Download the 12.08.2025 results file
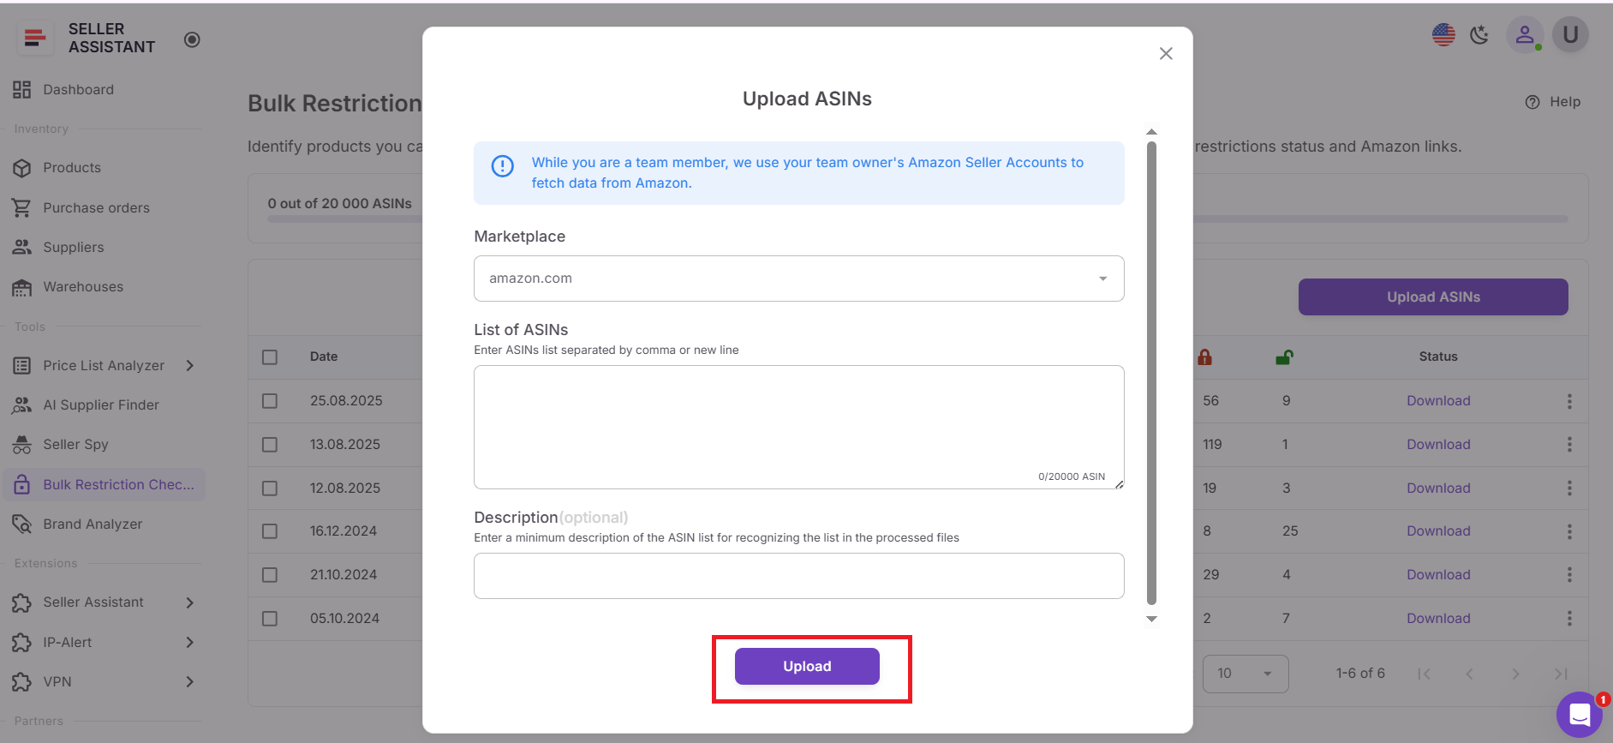The height and width of the screenshot is (743, 1613). 1438,488
